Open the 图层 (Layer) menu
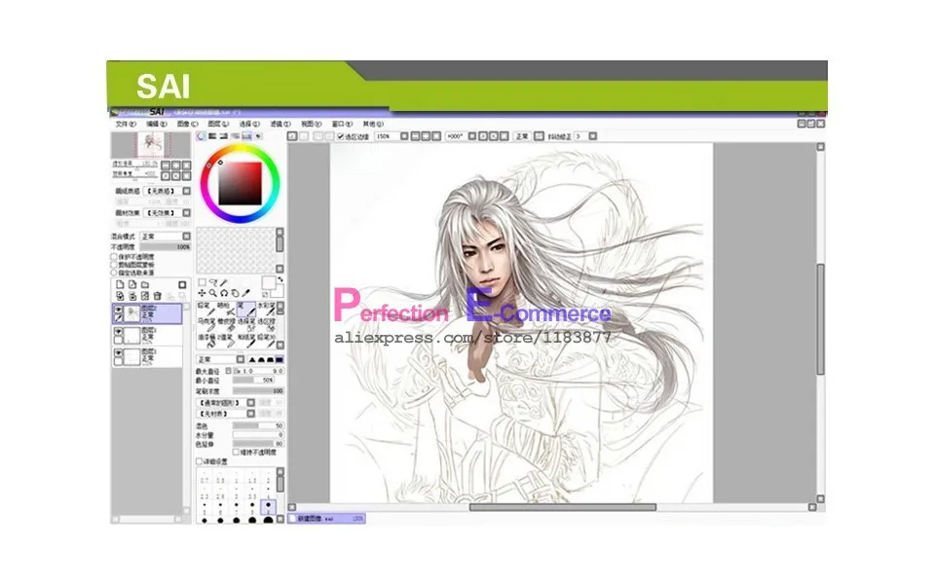The height and width of the screenshot is (584, 935). coord(217,124)
